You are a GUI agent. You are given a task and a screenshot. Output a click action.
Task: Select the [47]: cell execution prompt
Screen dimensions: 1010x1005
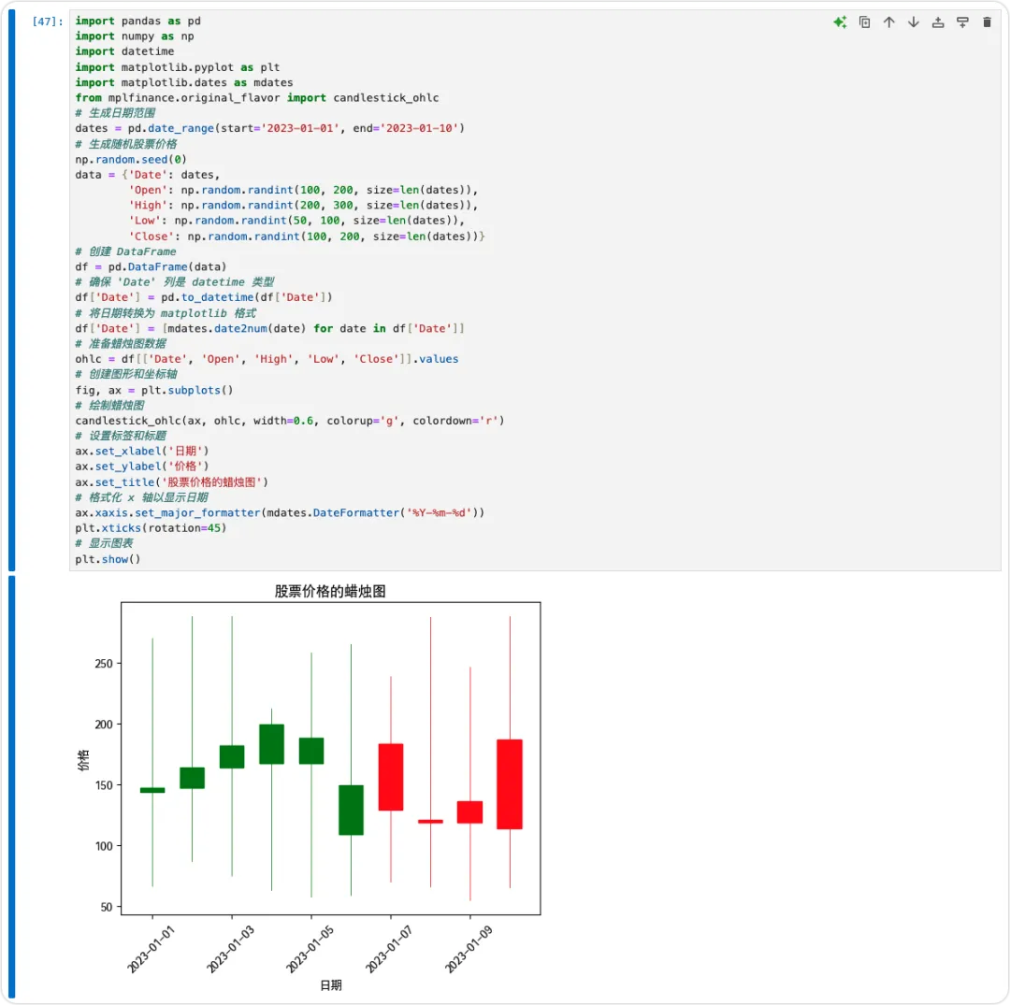click(x=48, y=22)
